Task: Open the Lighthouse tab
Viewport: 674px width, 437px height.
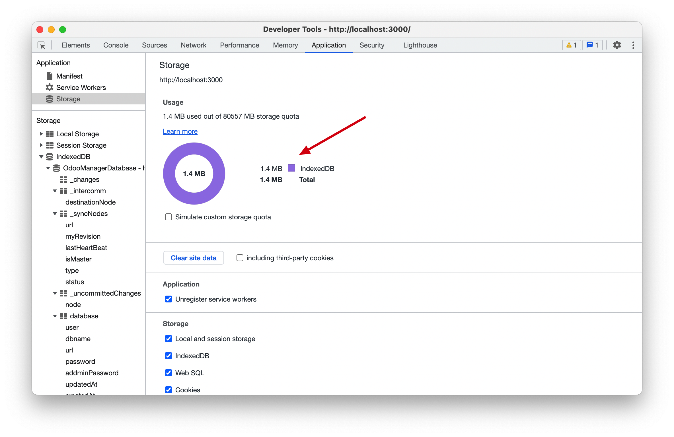Action: (x=420, y=45)
